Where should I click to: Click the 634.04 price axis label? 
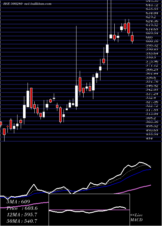pos(151,13)
